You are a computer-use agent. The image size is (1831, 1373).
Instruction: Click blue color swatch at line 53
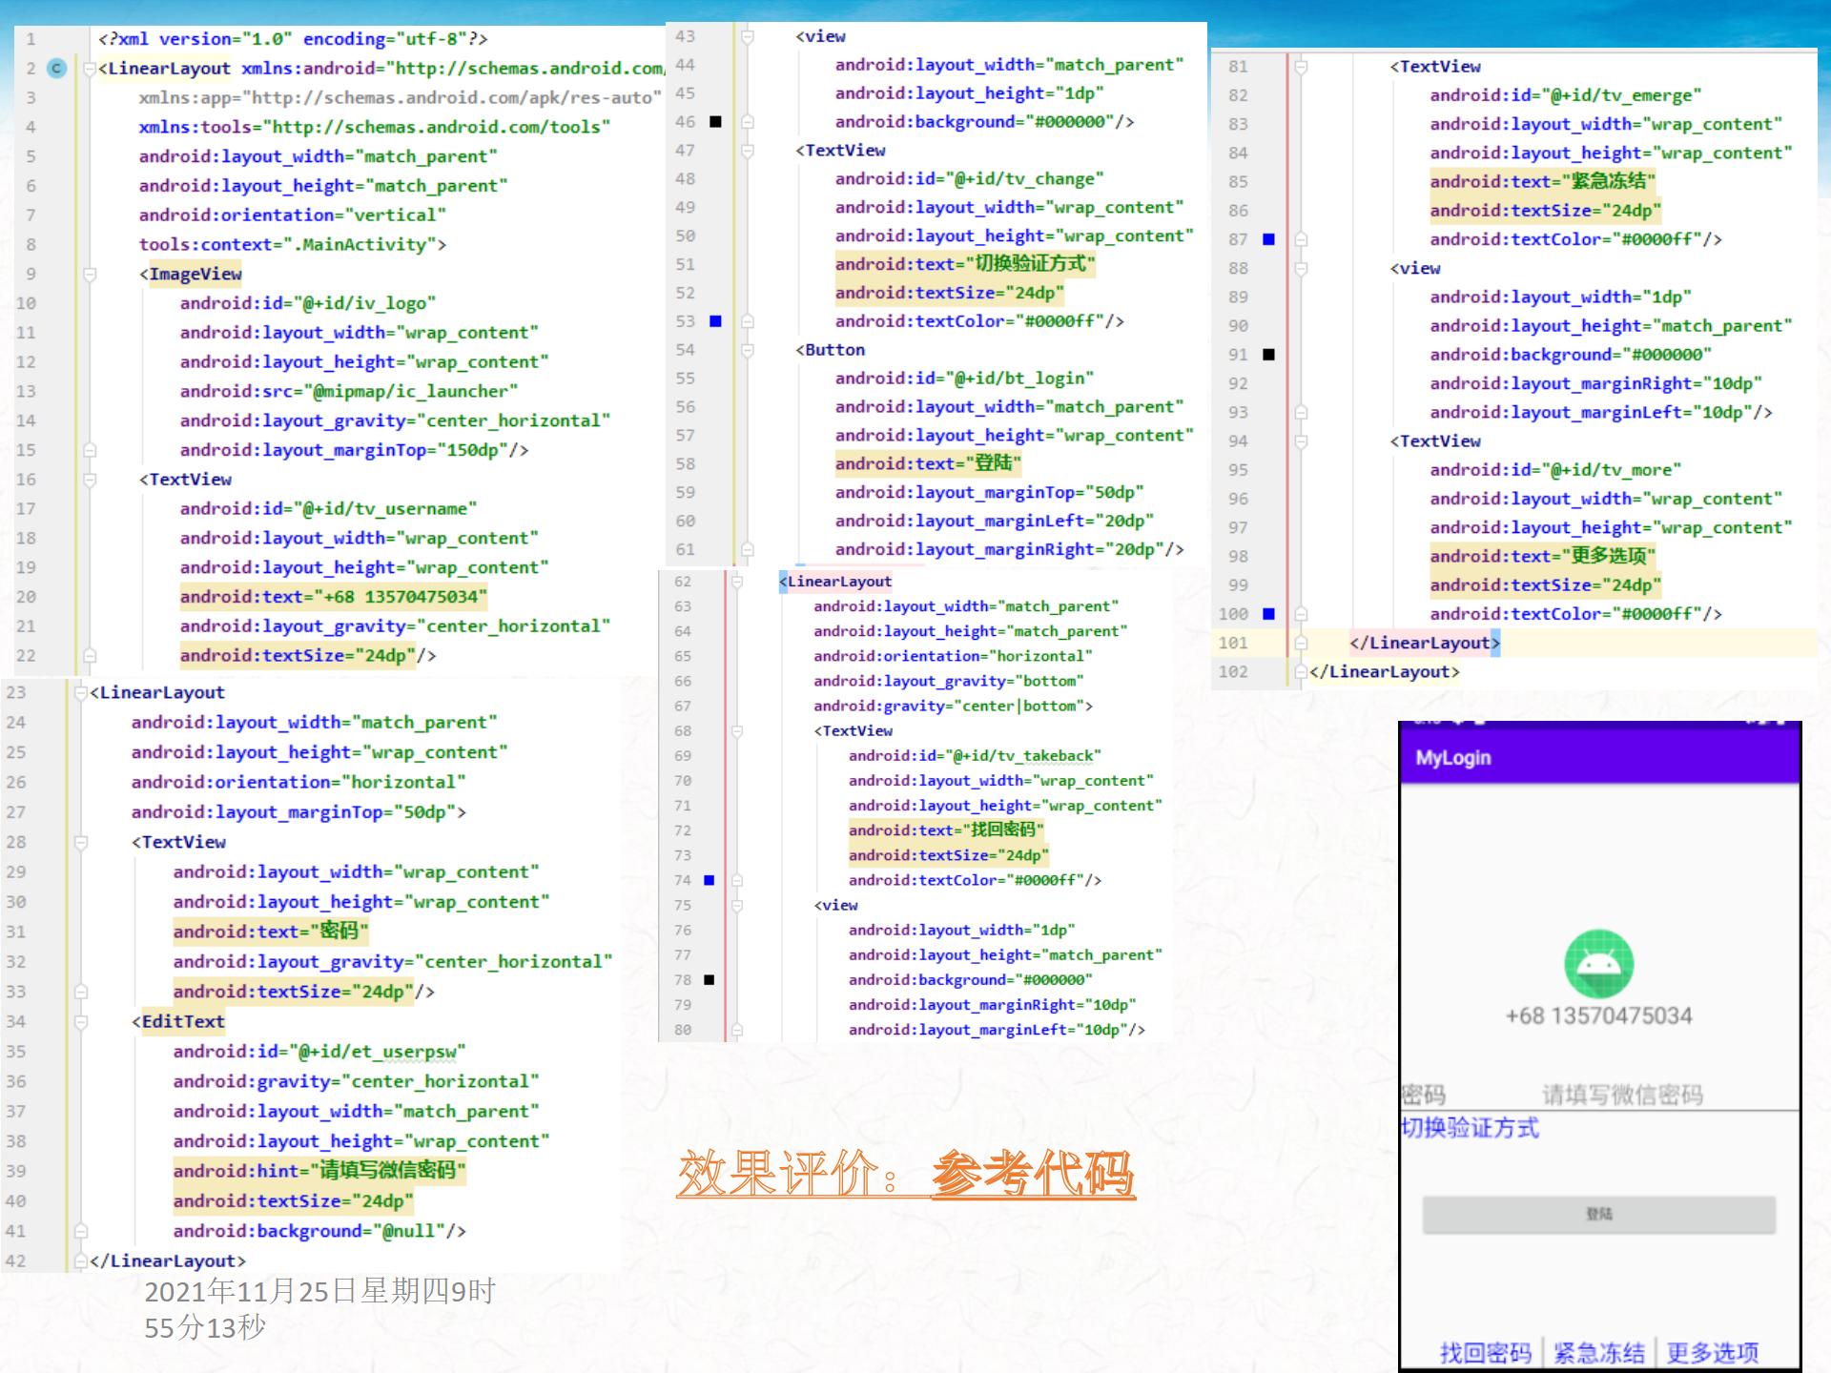715,321
